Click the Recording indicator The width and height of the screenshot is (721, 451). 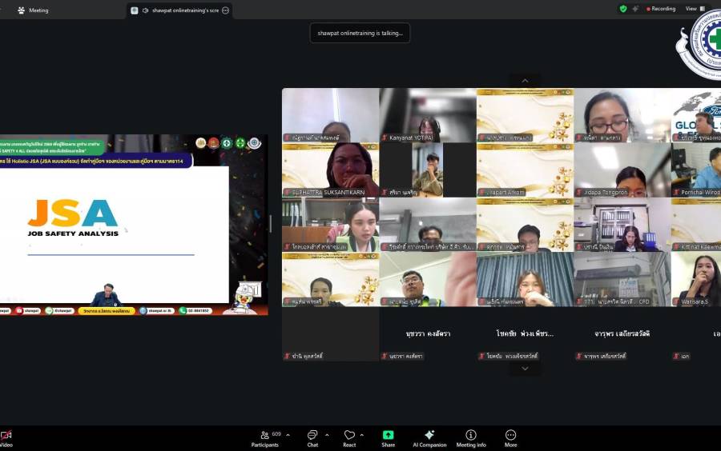click(x=661, y=9)
